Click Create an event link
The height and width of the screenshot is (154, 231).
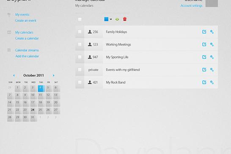[26, 20]
